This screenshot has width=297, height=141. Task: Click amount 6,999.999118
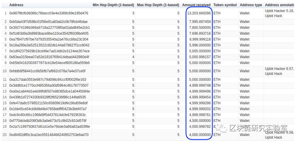200,39
